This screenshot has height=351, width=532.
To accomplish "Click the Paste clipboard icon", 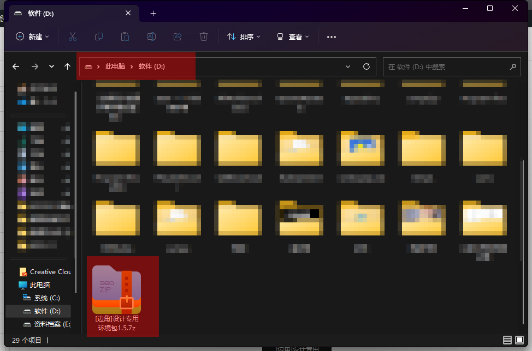I will [x=125, y=37].
